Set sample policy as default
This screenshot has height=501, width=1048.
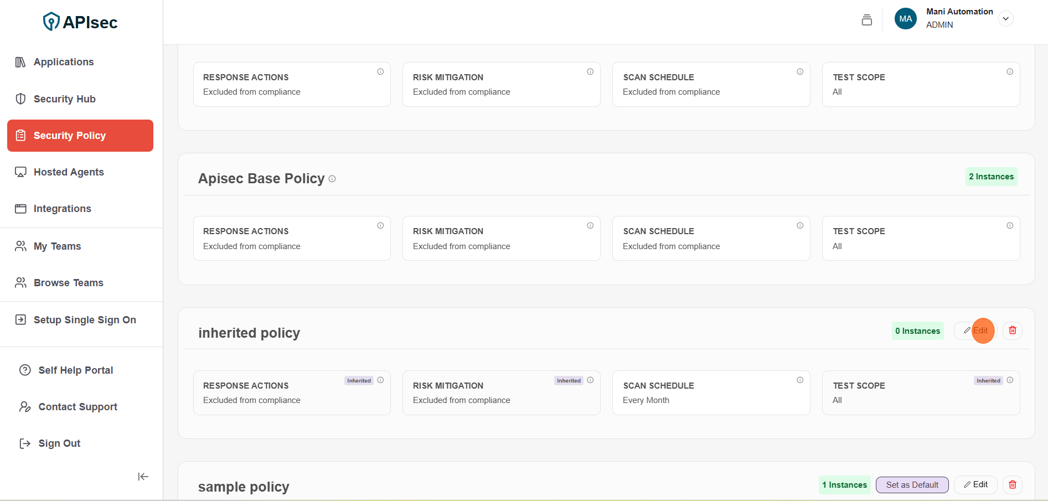pos(912,485)
